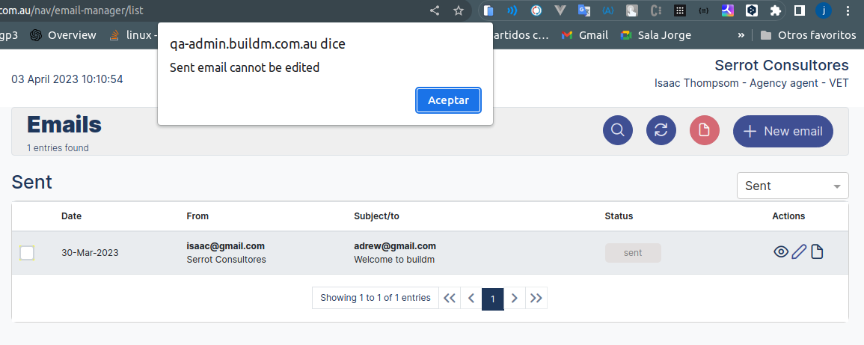Viewport: 864px width, 345px height.
Task: Open the Sala Jorge bookmark
Action: pos(655,35)
